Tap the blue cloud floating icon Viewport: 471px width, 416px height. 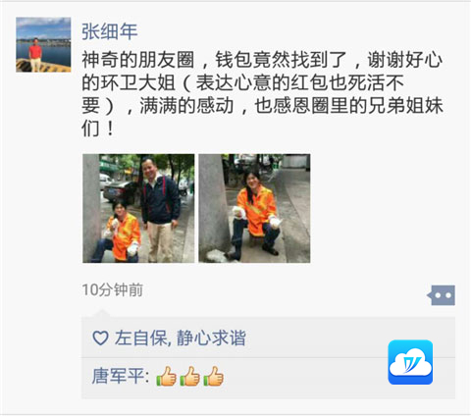410,362
